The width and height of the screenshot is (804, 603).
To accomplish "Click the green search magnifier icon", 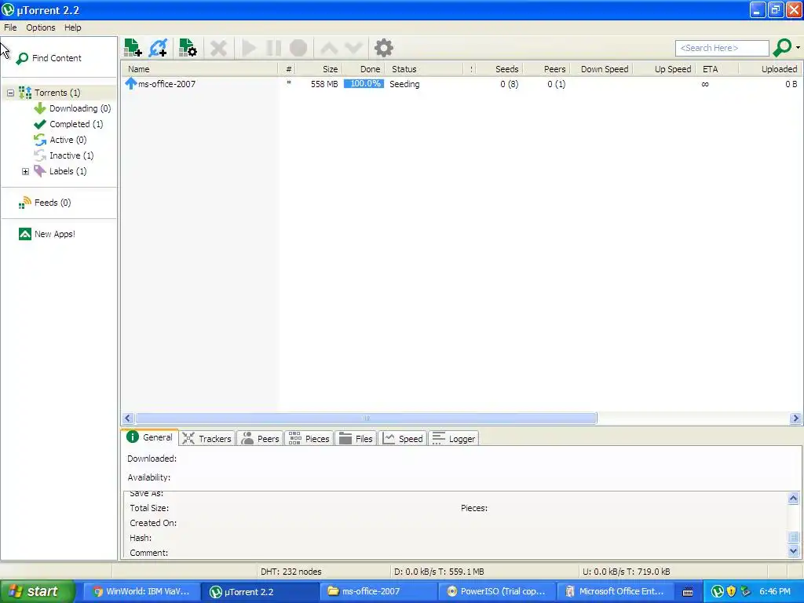I will 782,48.
